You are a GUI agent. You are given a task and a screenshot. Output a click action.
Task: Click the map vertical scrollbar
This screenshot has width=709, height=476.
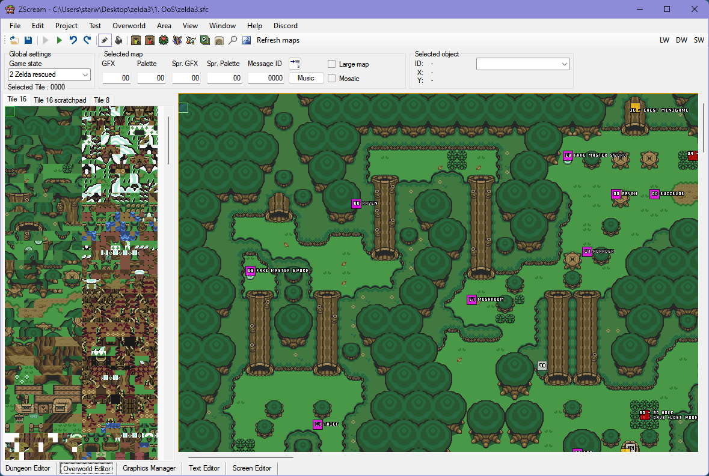704,128
